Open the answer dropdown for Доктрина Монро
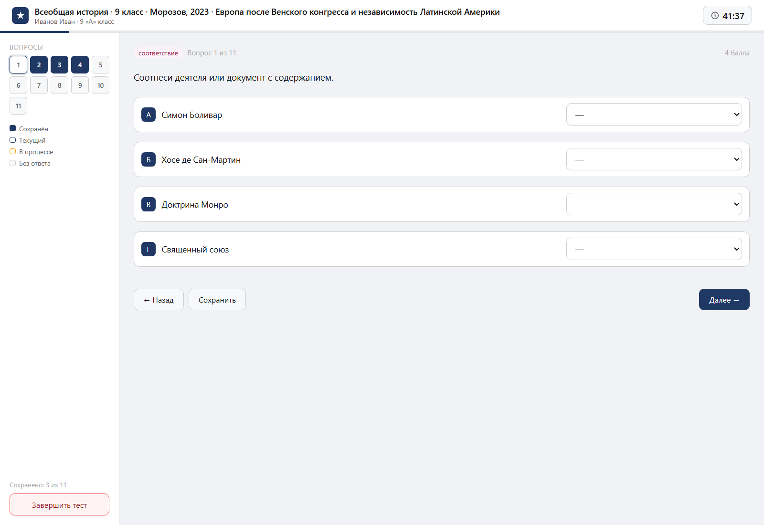Screen dimensions: 764x525 [654, 204]
